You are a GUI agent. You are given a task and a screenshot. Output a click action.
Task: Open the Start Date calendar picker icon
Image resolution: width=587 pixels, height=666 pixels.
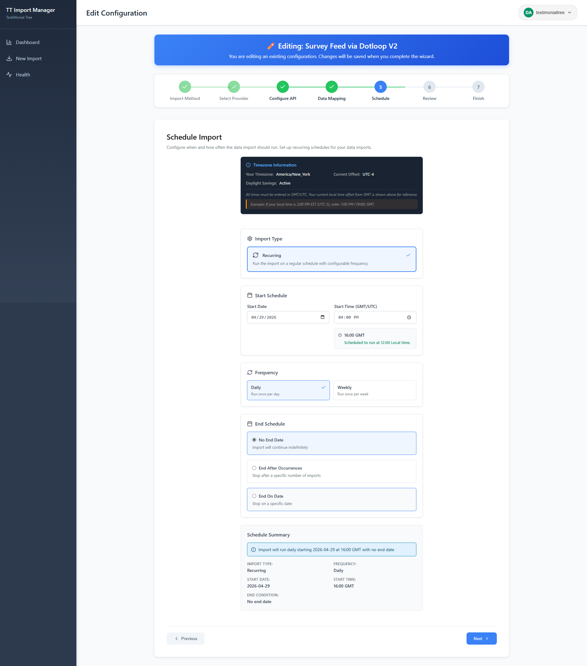click(322, 317)
